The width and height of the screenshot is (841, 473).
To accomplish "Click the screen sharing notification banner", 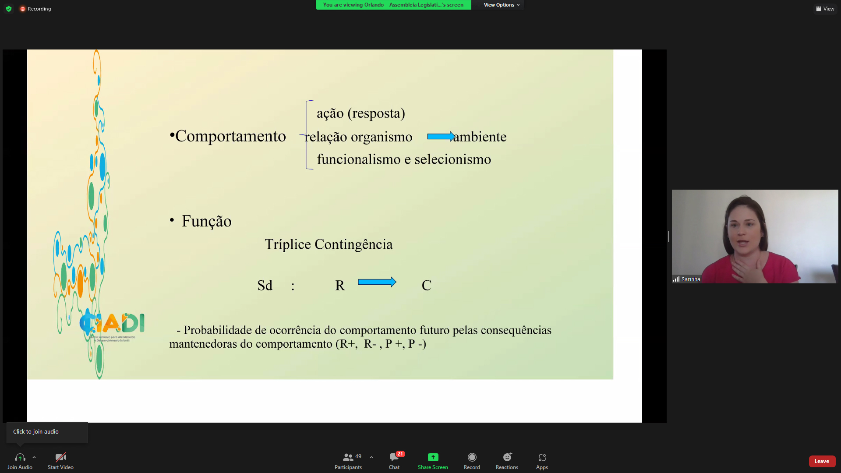I will click(x=393, y=5).
